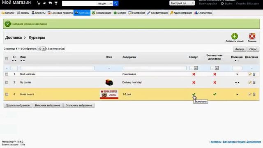Click the header search text field

(x=79, y=3)
